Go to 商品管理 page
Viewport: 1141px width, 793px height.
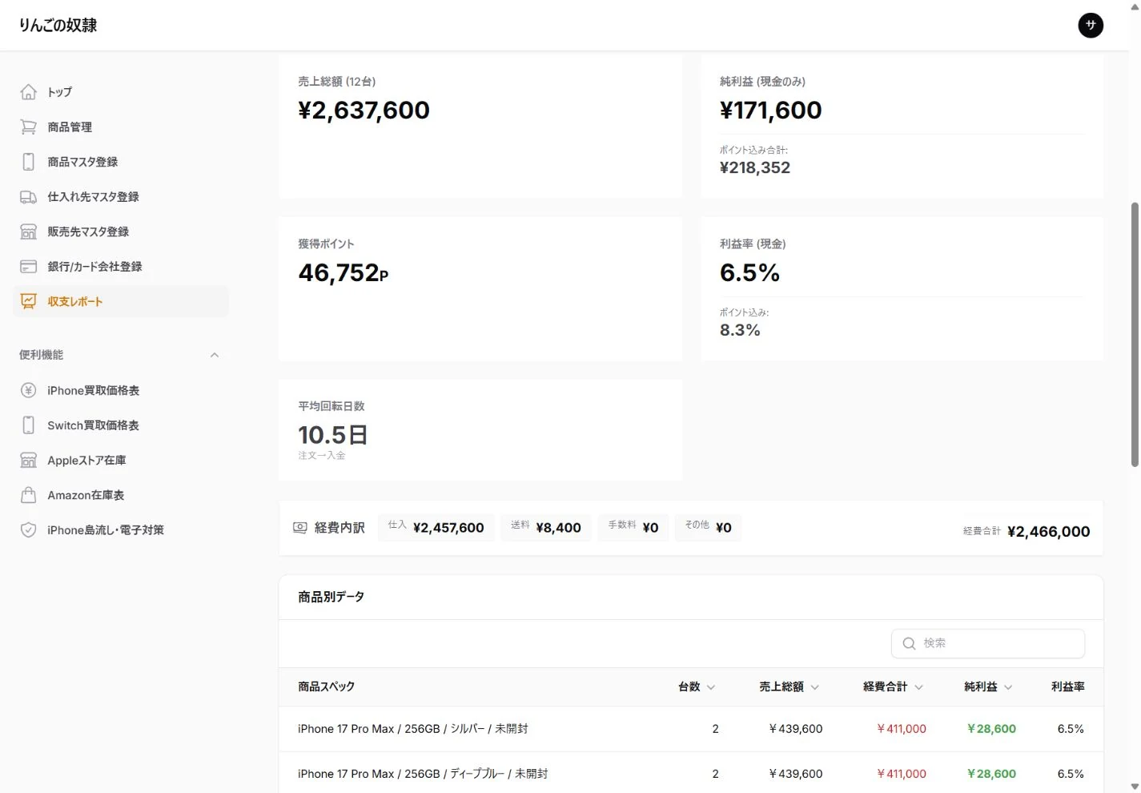tap(121, 127)
